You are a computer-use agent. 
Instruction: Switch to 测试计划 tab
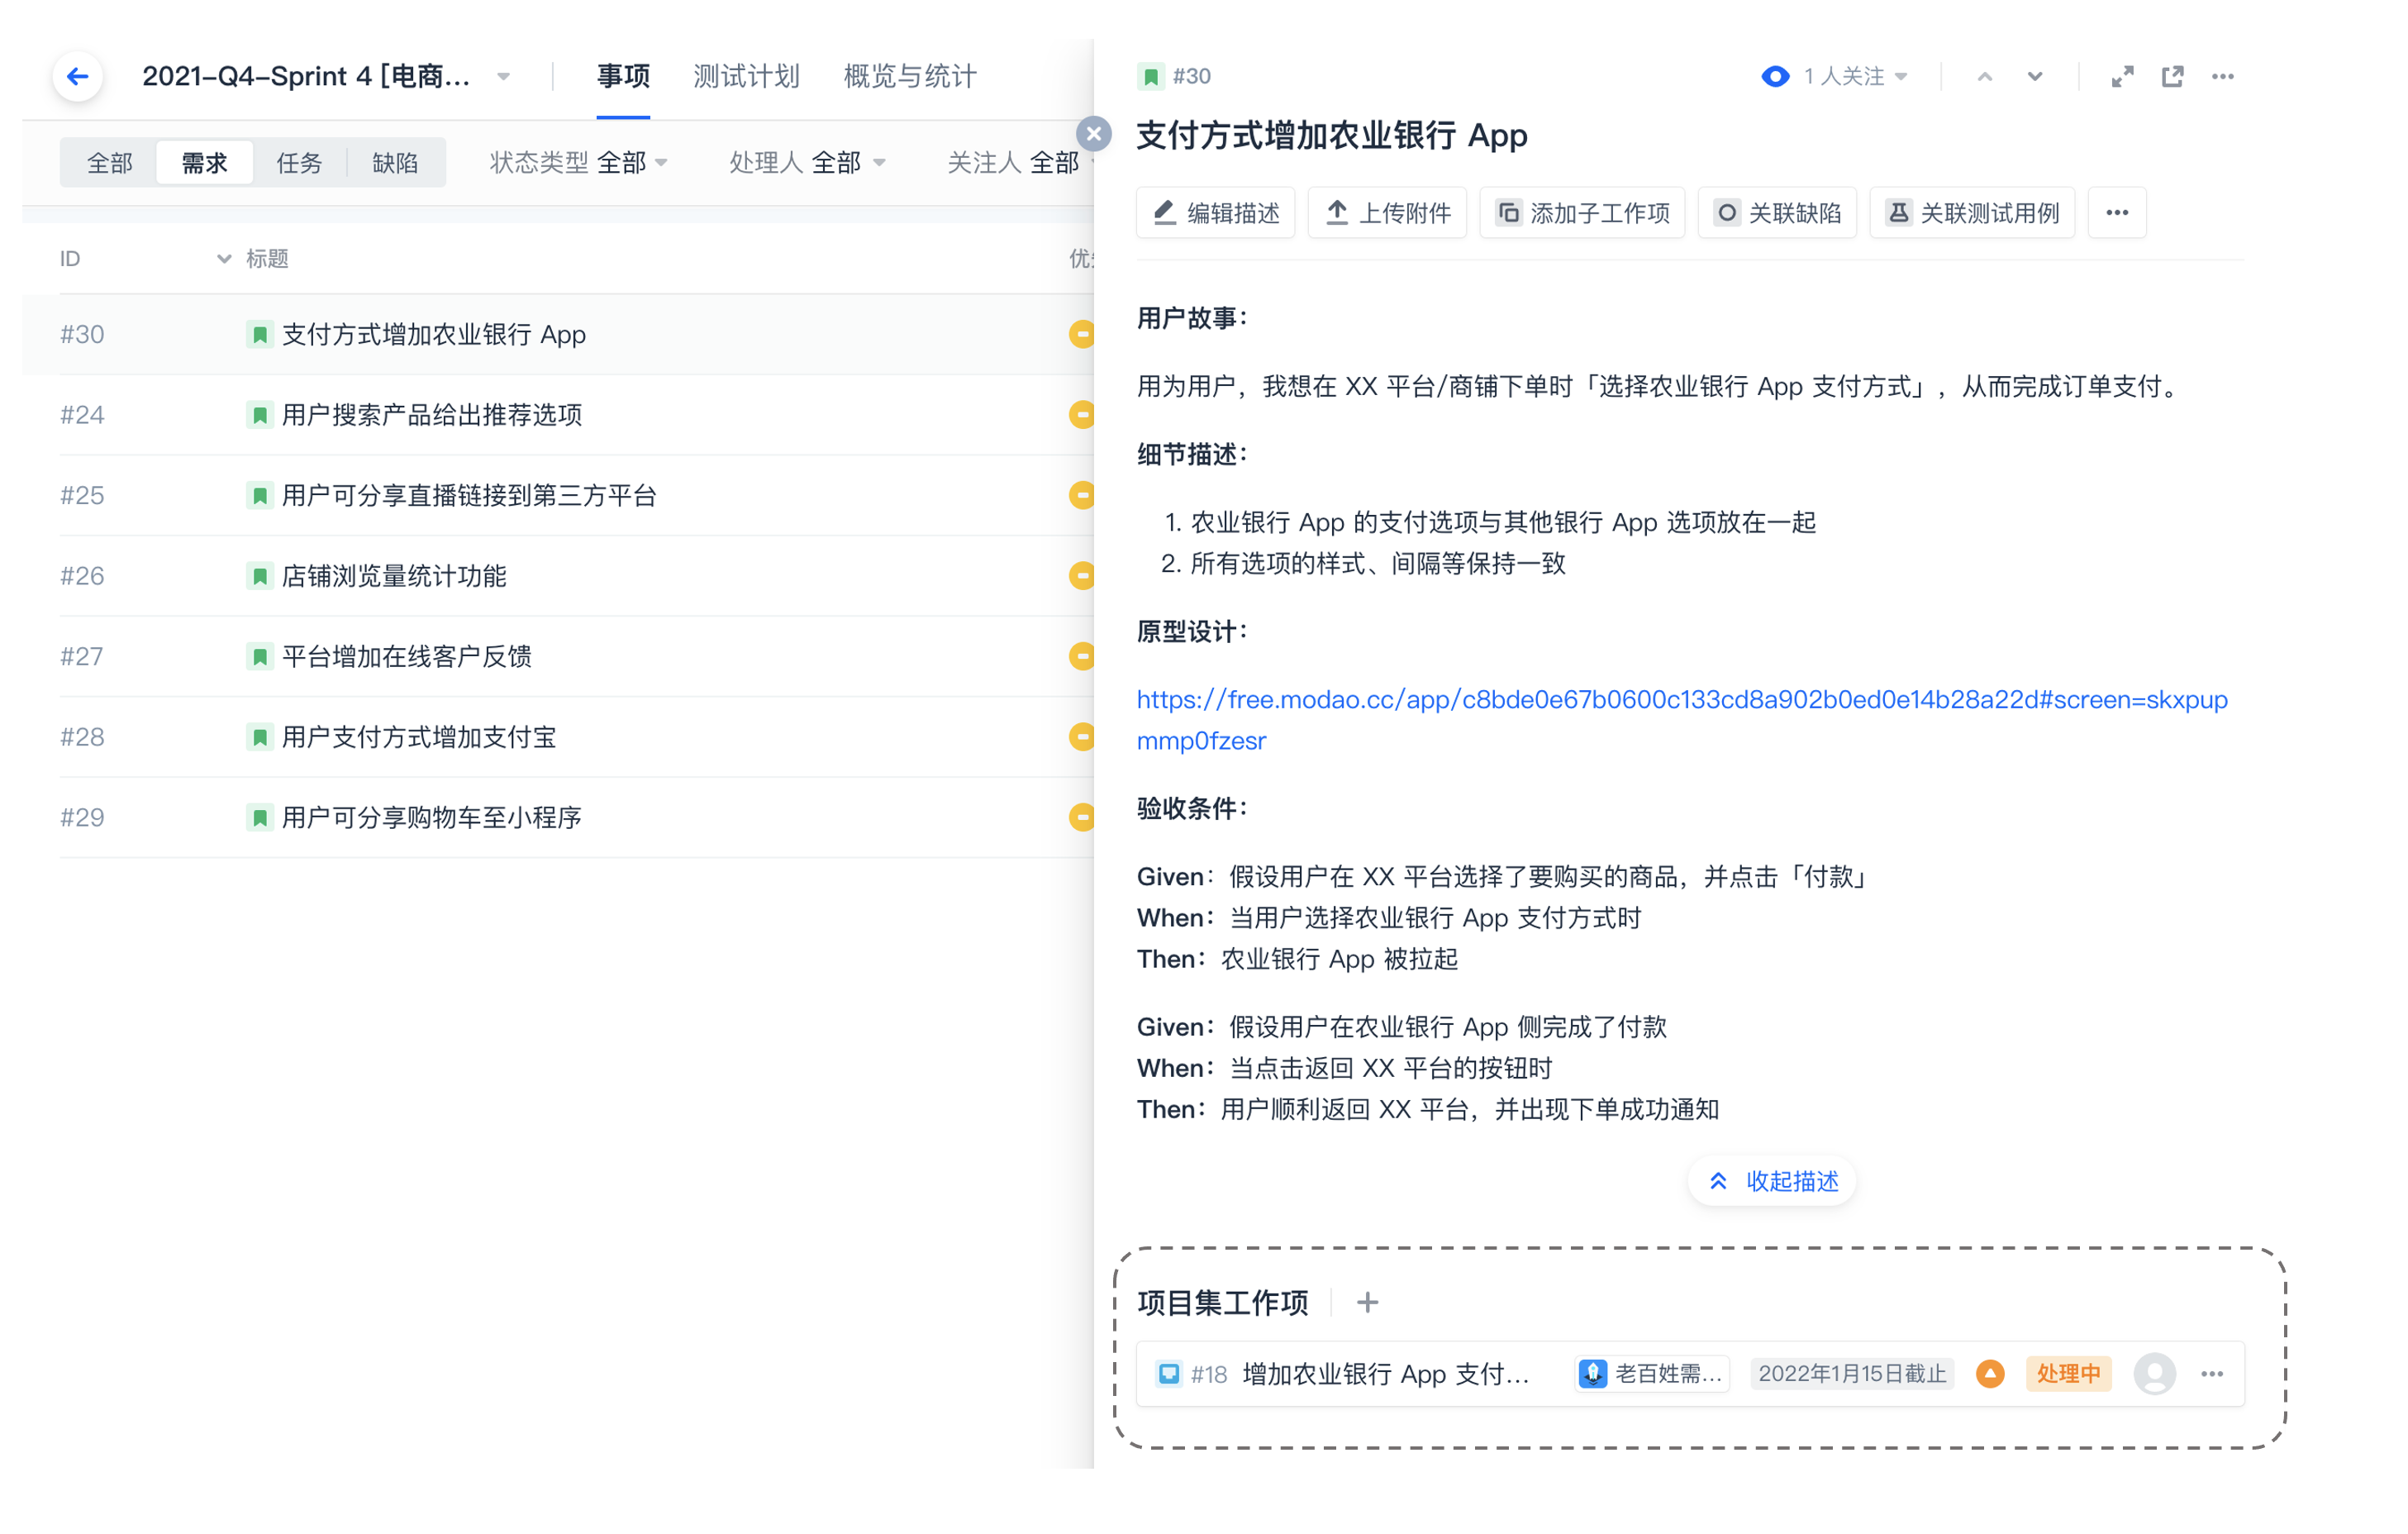(x=746, y=76)
